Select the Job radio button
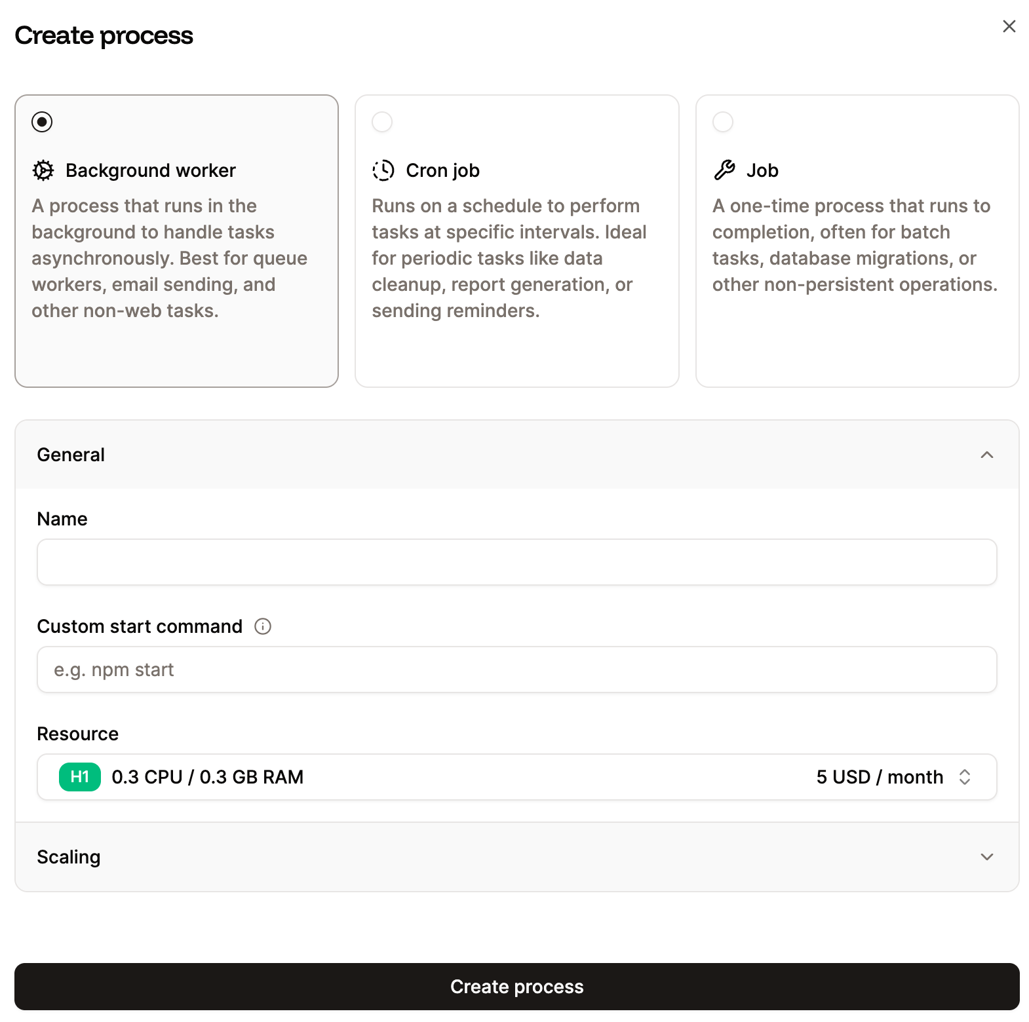The width and height of the screenshot is (1029, 1022). click(x=722, y=122)
